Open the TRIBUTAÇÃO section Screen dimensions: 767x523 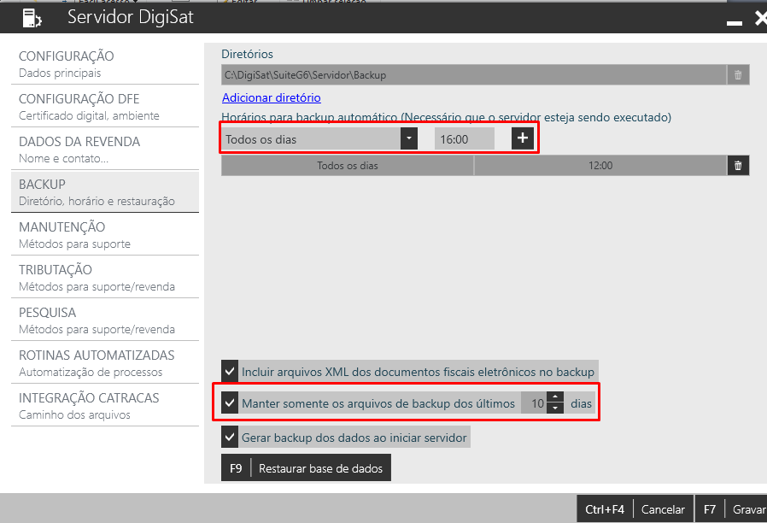click(105, 278)
